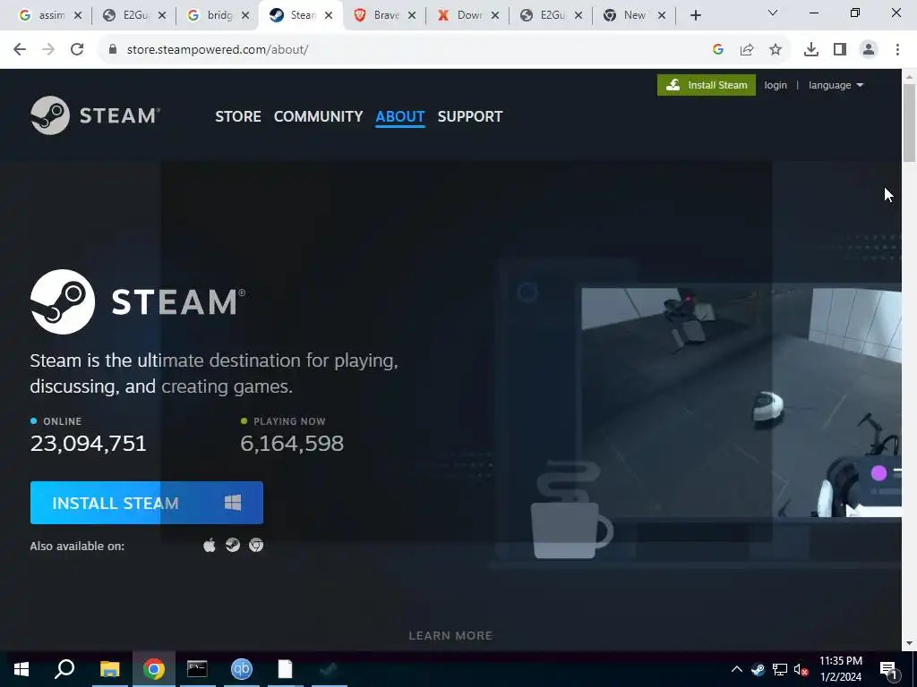This screenshot has height=687, width=917.
Task: Go back with the browser back arrow
Action: click(20, 50)
